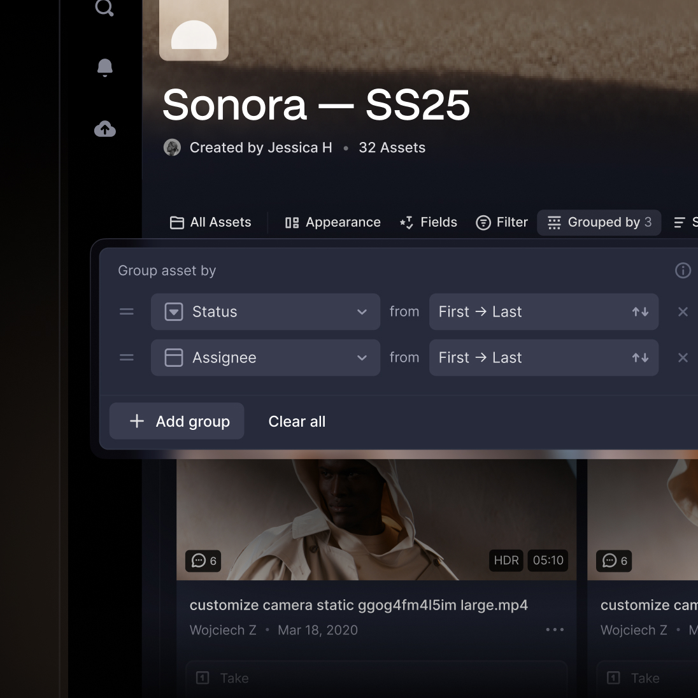Click the HDR badge on thumbnail
Viewport: 698px width, 698px height.
coord(506,560)
